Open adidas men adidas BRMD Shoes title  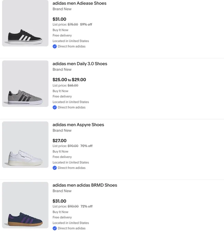(85, 185)
